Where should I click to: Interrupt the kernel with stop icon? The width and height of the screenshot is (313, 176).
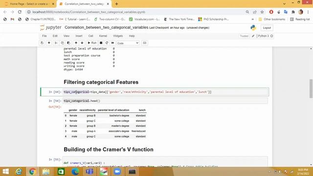(101, 43)
